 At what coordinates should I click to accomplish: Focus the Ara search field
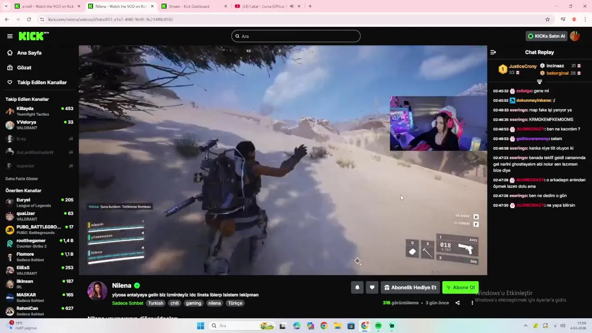[296, 36]
